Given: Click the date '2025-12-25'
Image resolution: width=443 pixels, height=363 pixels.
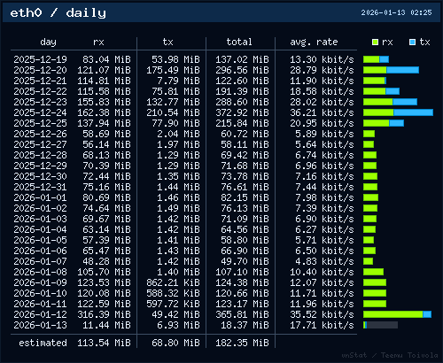Looking at the screenshot, I should tap(40, 123).
